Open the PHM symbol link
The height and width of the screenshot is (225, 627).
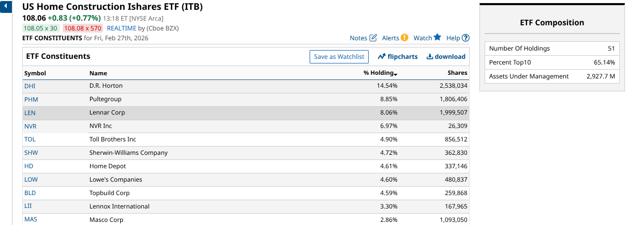click(31, 99)
